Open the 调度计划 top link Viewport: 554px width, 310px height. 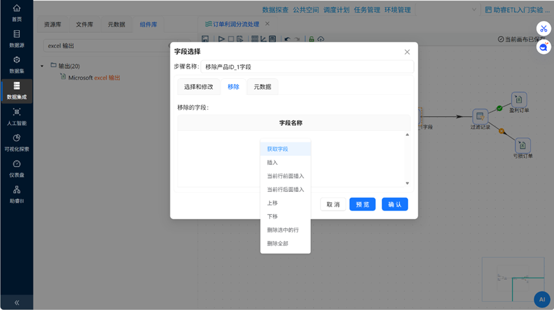pos(337,10)
